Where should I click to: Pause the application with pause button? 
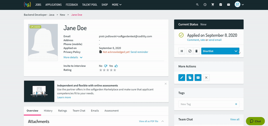click(x=182, y=51)
